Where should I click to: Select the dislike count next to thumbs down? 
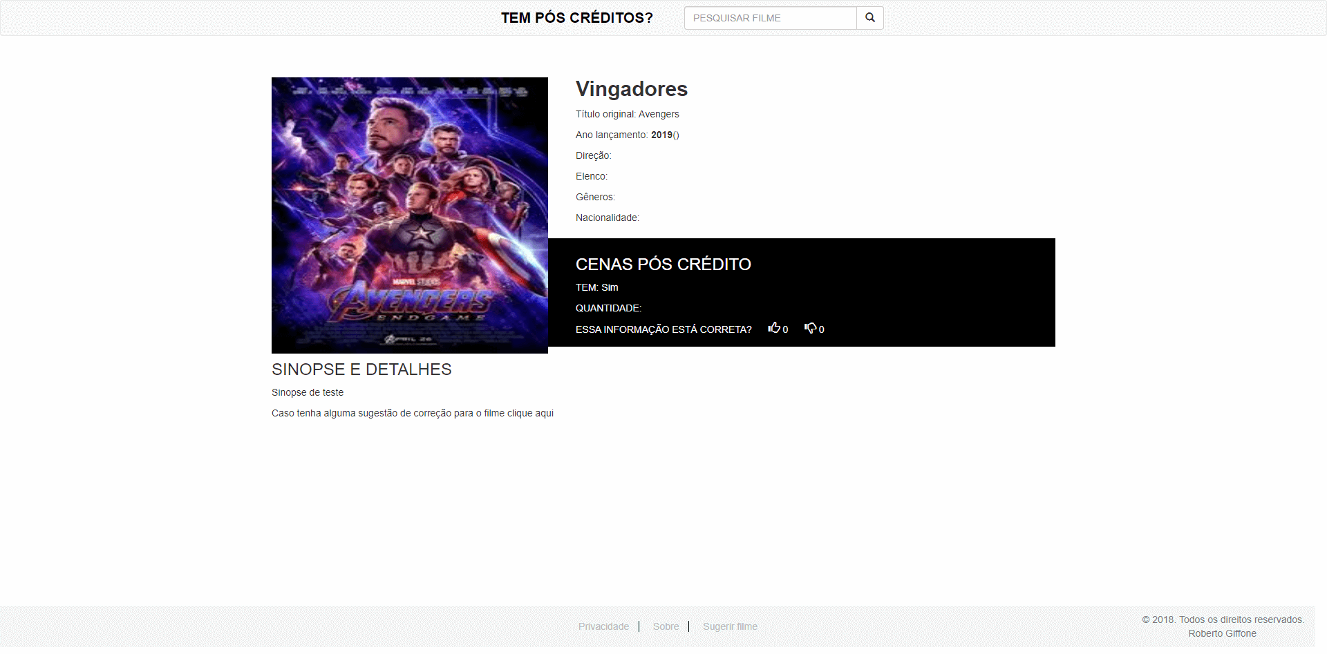(822, 331)
